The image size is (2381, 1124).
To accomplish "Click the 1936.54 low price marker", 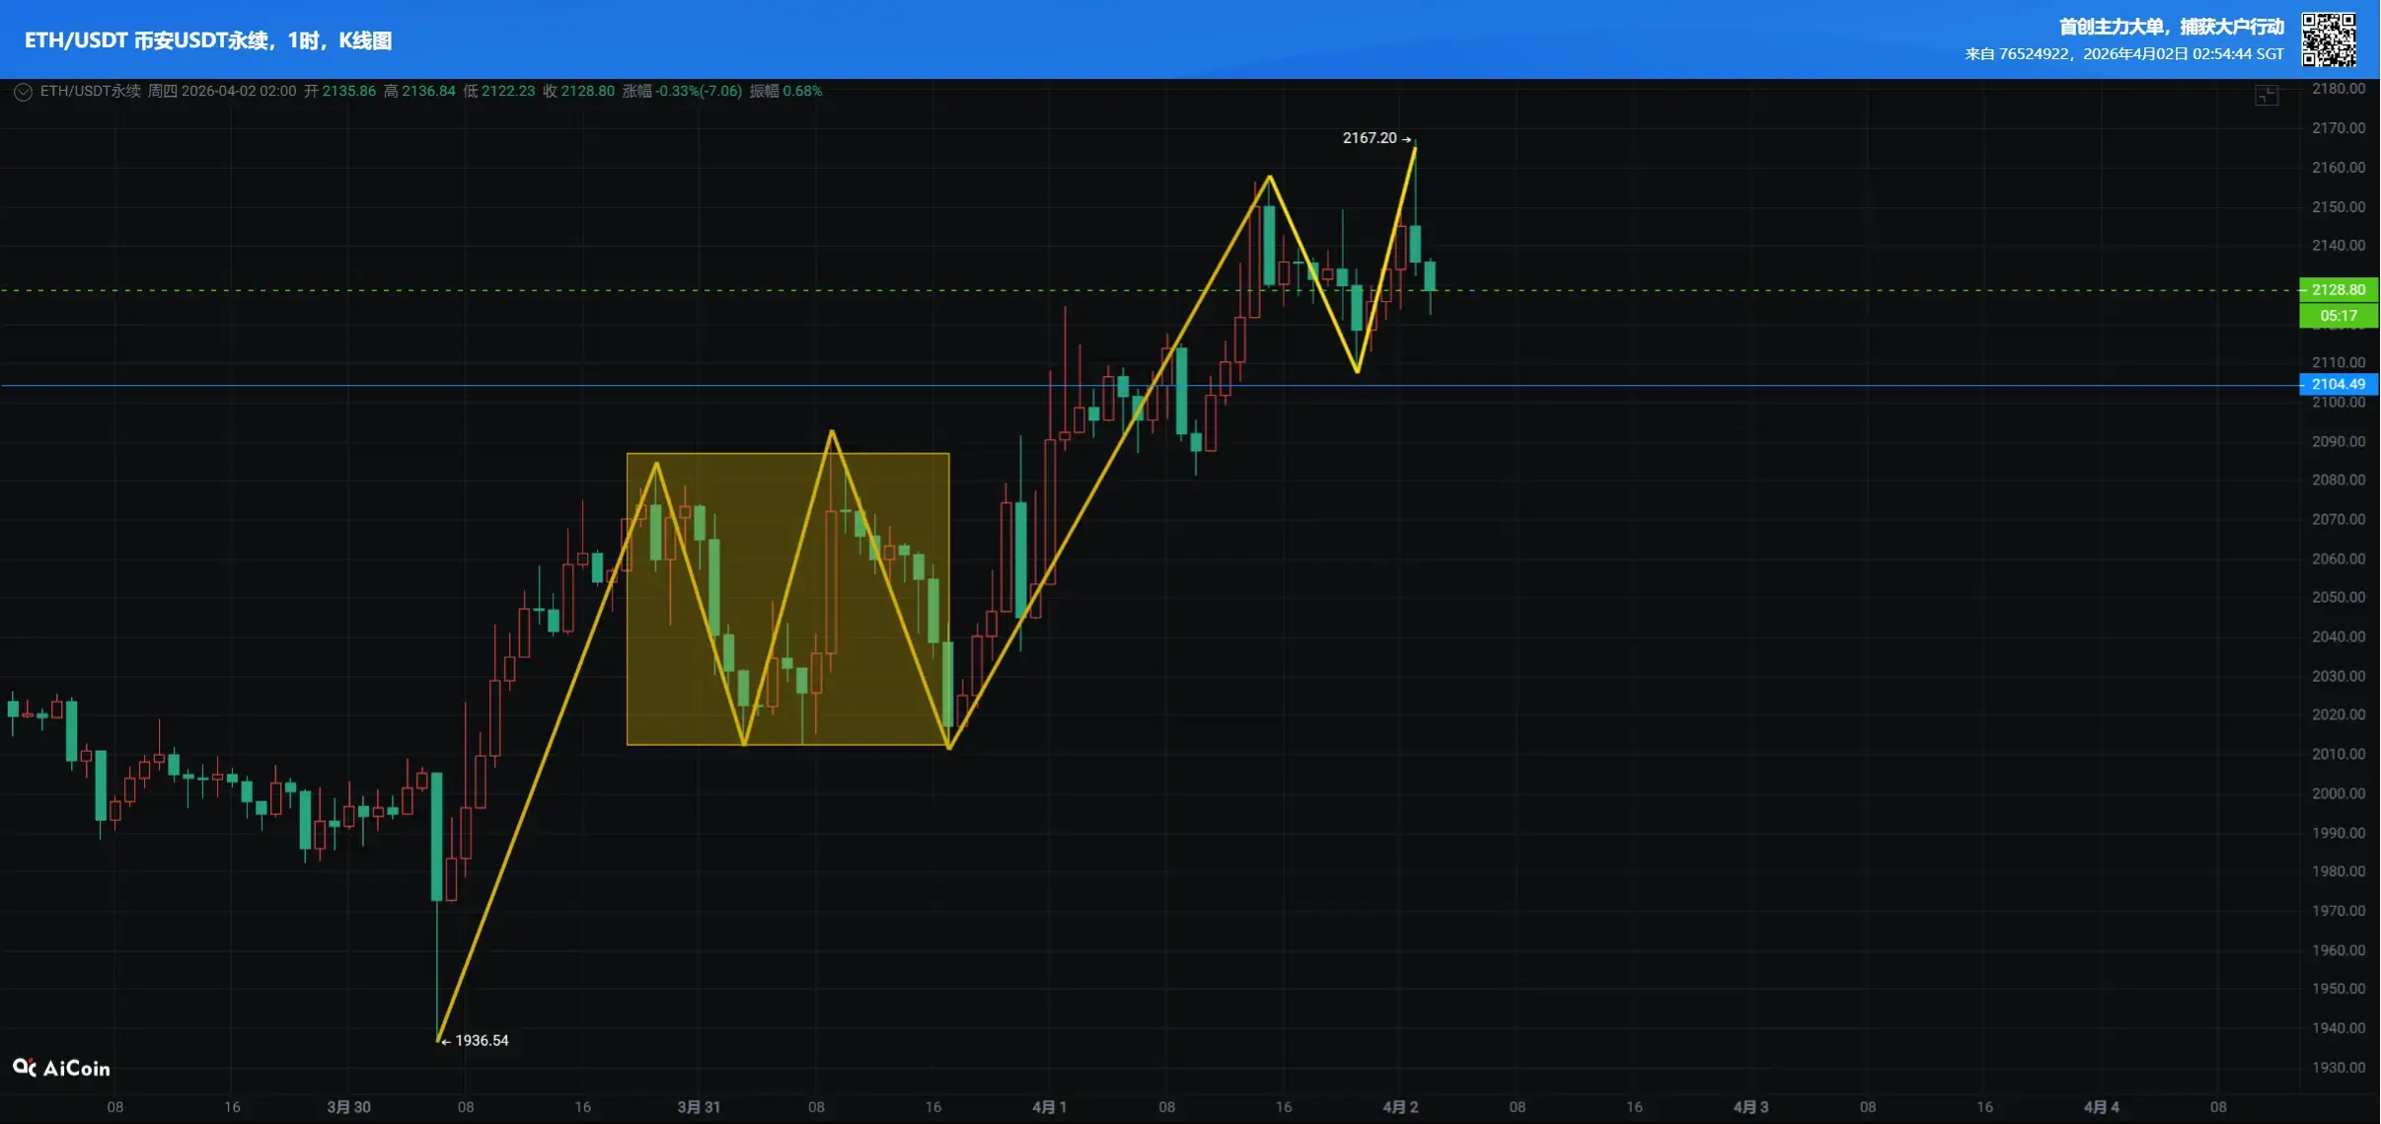I will [x=481, y=1040].
